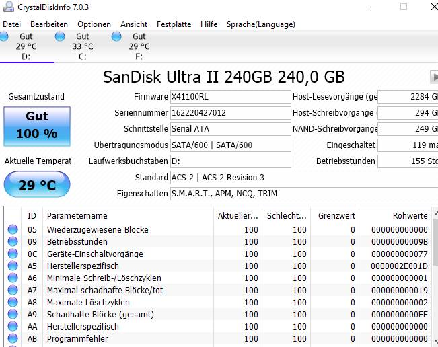Viewport: 438px width, 347px height.
Task: Open the Bearbeiten menu
Action: point(49,24)
